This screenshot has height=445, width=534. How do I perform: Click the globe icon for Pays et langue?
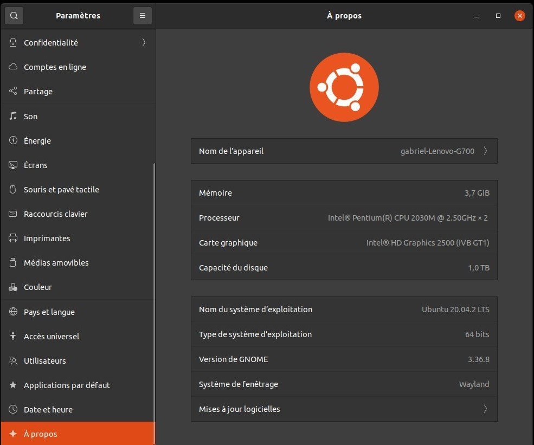(14, 312)
